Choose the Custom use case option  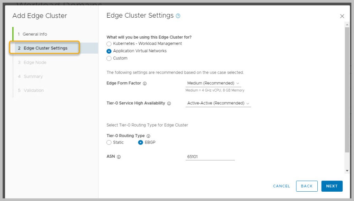pyautogui.click(x=109, y=58)
